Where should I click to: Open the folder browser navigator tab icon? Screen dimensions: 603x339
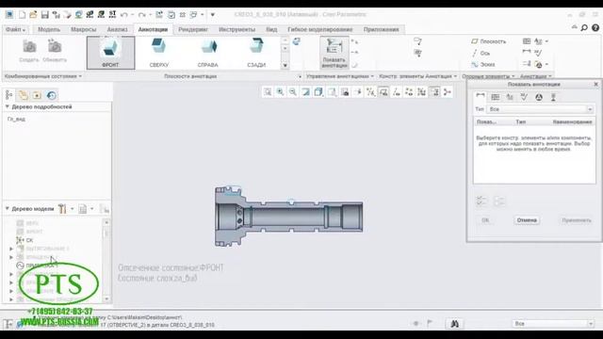click(x=24, y=95)
